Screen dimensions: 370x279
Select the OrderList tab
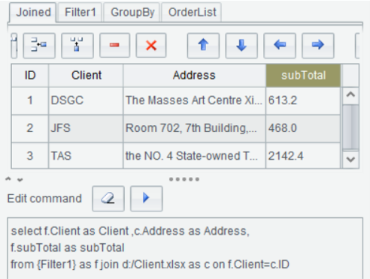[192, 12]
